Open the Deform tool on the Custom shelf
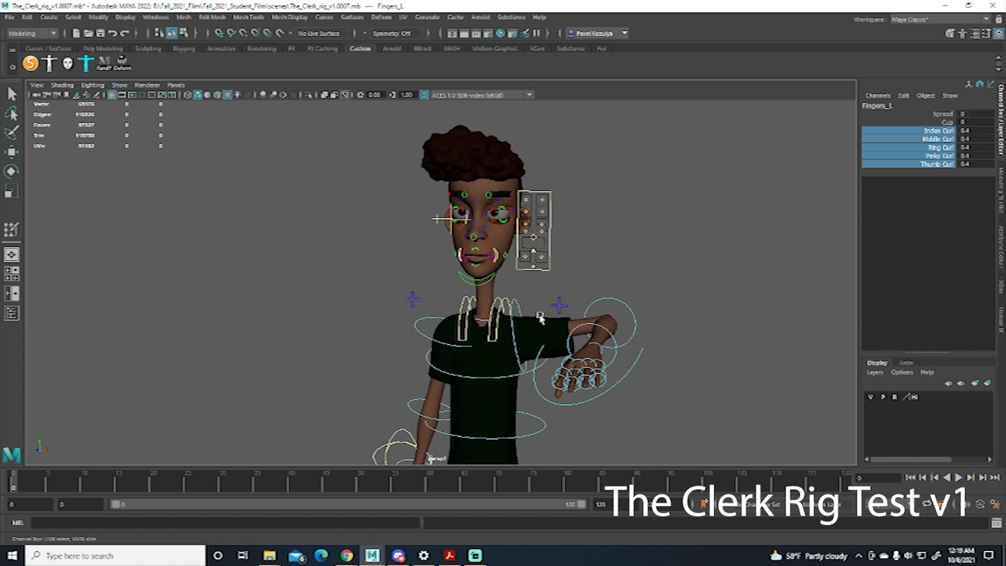The width and height of the screenshot is (1006, 566). pyautogui.click(x=122, y=63)
